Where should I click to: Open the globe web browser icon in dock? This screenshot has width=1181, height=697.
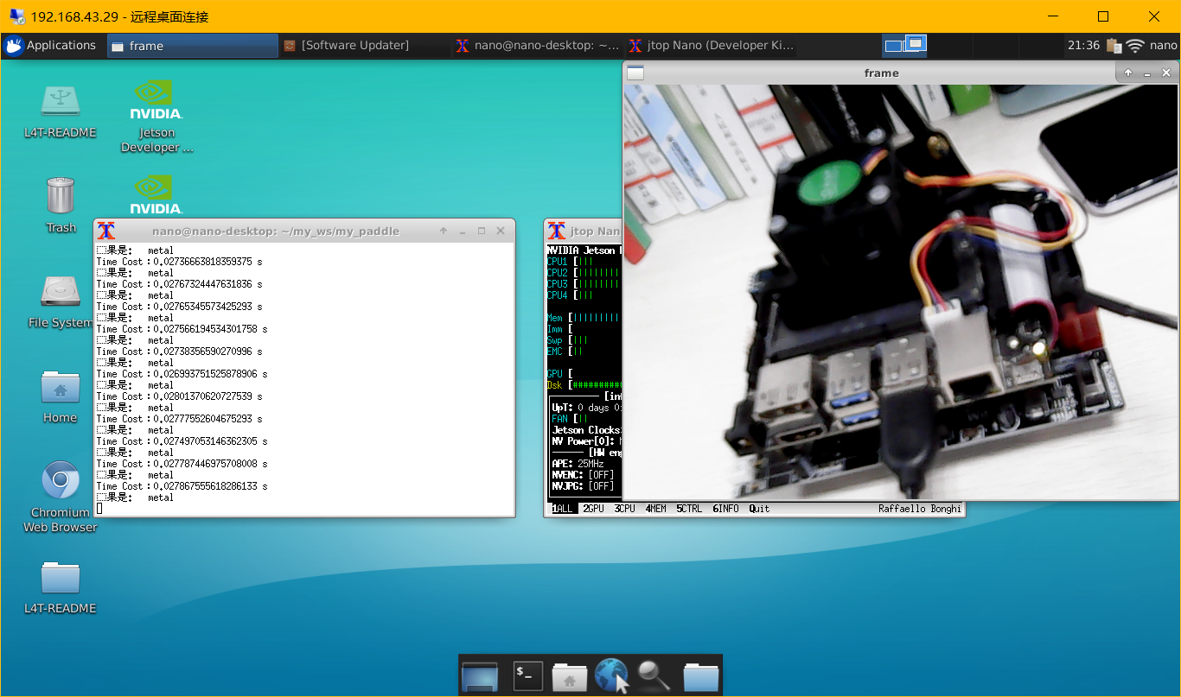[x=611, y=676]
